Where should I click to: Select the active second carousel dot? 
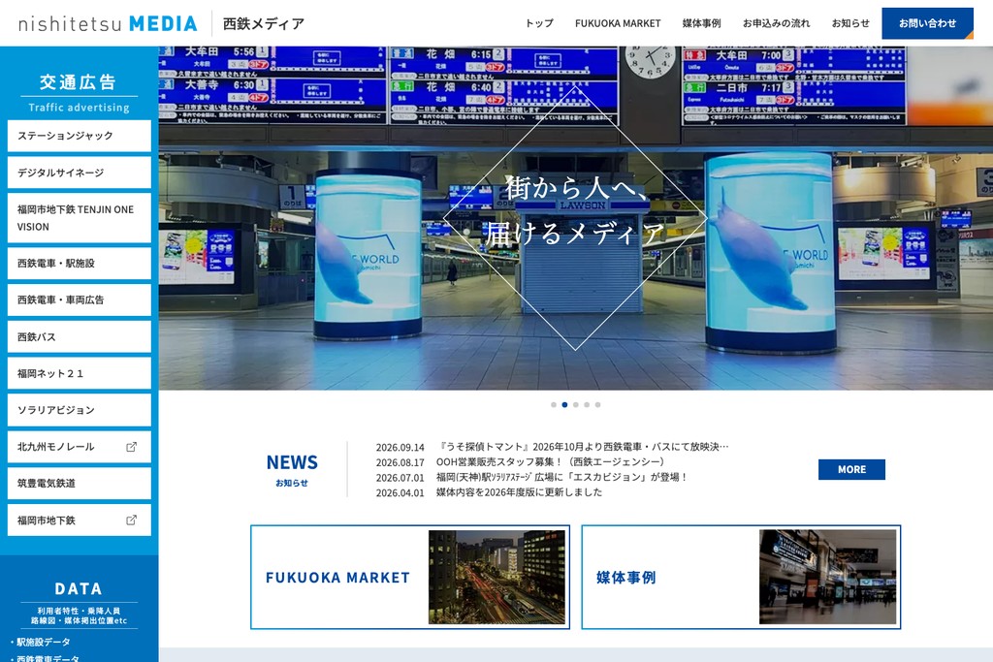(564, 404)
